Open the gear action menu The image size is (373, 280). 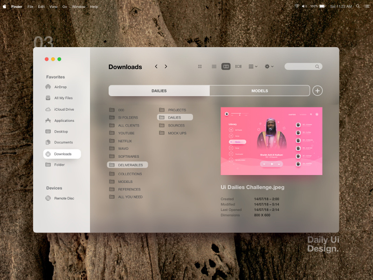coord(269,66)
